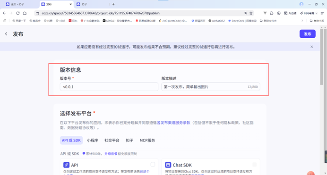
Task: Click the browser address bar URL
Action: pos(101,13)
